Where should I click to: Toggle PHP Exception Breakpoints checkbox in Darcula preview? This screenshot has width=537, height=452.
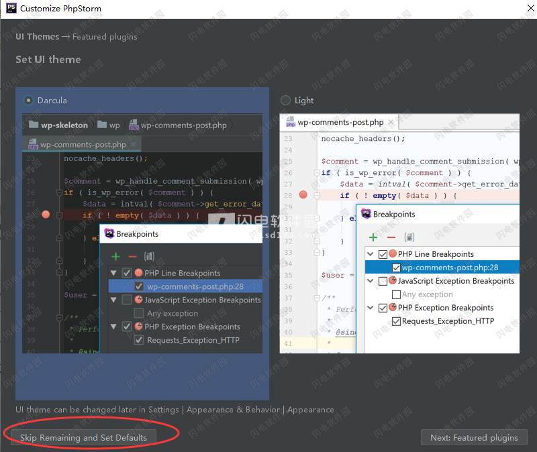coord(127,326)
